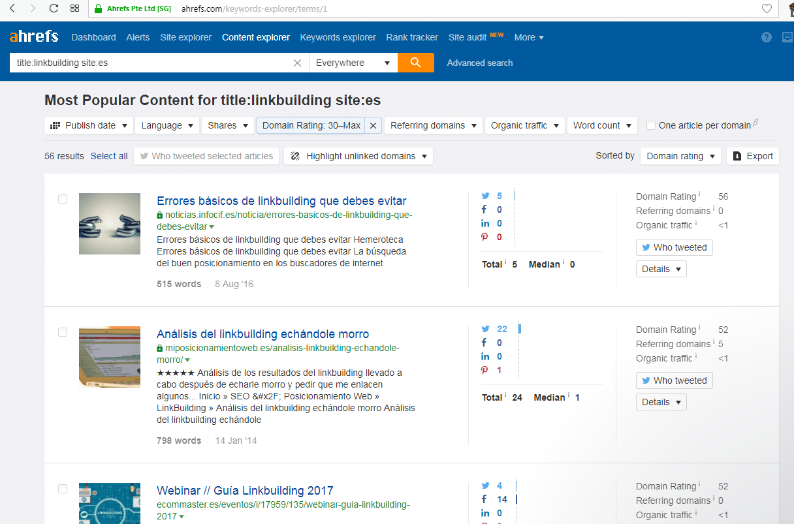The image size is (794, 524).
Task: Reload the page with refresh icon
Action: [x=54, y=8]
